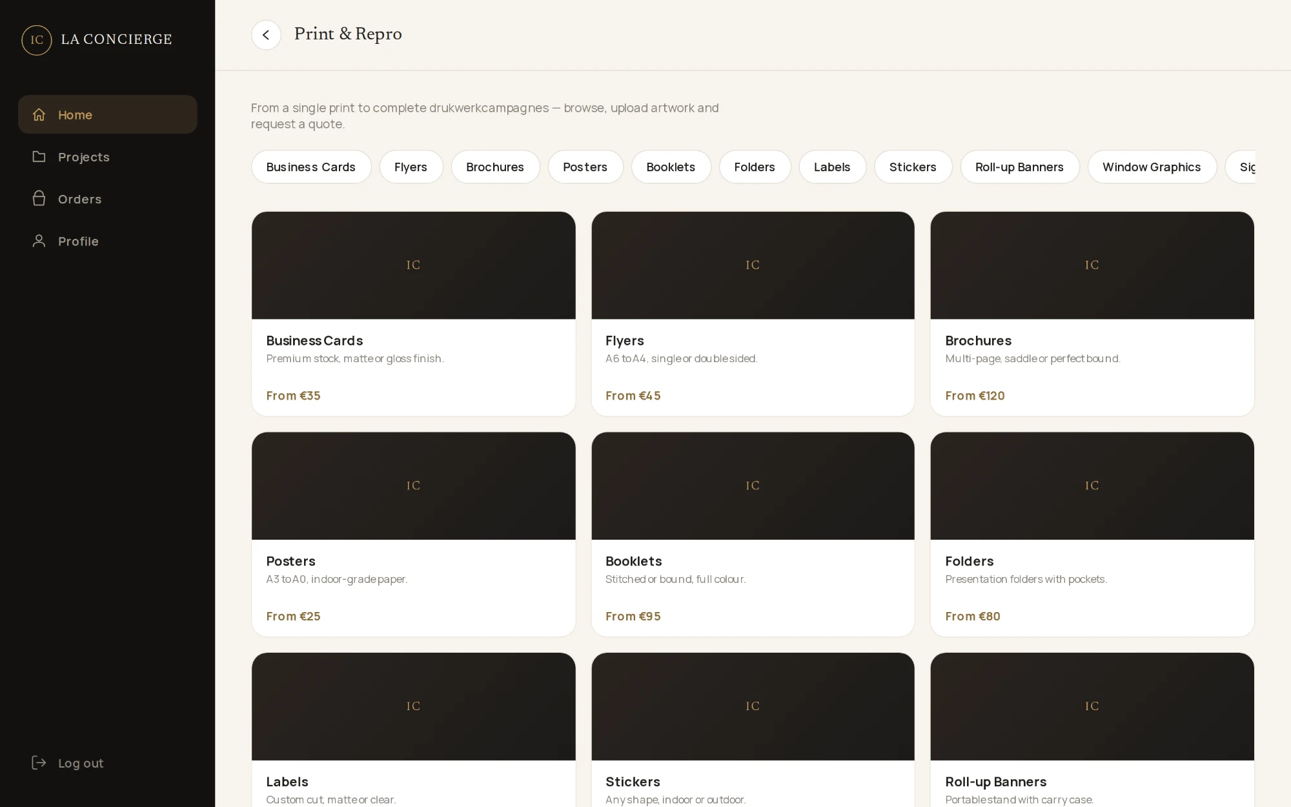Click the Orders bag icon
Viewport: 1291px width, 807px height.
(x=39, y=198)
